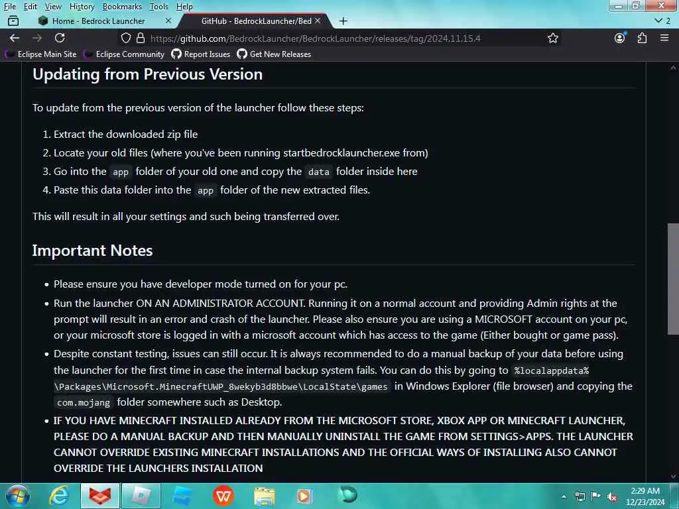Screen dimensions: 679x509
Task: Open the Tools menu
Action: (x=159, y=7)
